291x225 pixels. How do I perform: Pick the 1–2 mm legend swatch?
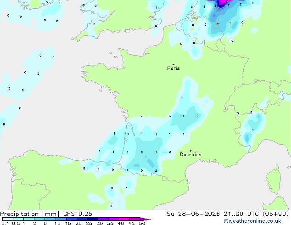click(x=29, y=219)
